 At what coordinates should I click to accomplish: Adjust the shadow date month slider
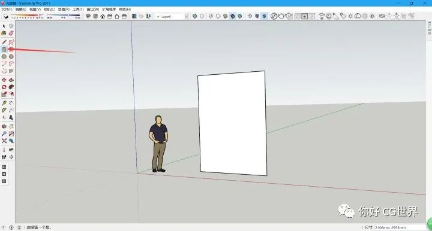point(27,17)
